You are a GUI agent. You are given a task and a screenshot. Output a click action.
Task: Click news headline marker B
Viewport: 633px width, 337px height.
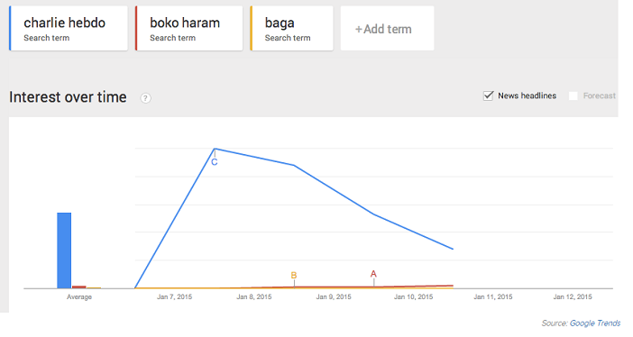pos(294,275)
